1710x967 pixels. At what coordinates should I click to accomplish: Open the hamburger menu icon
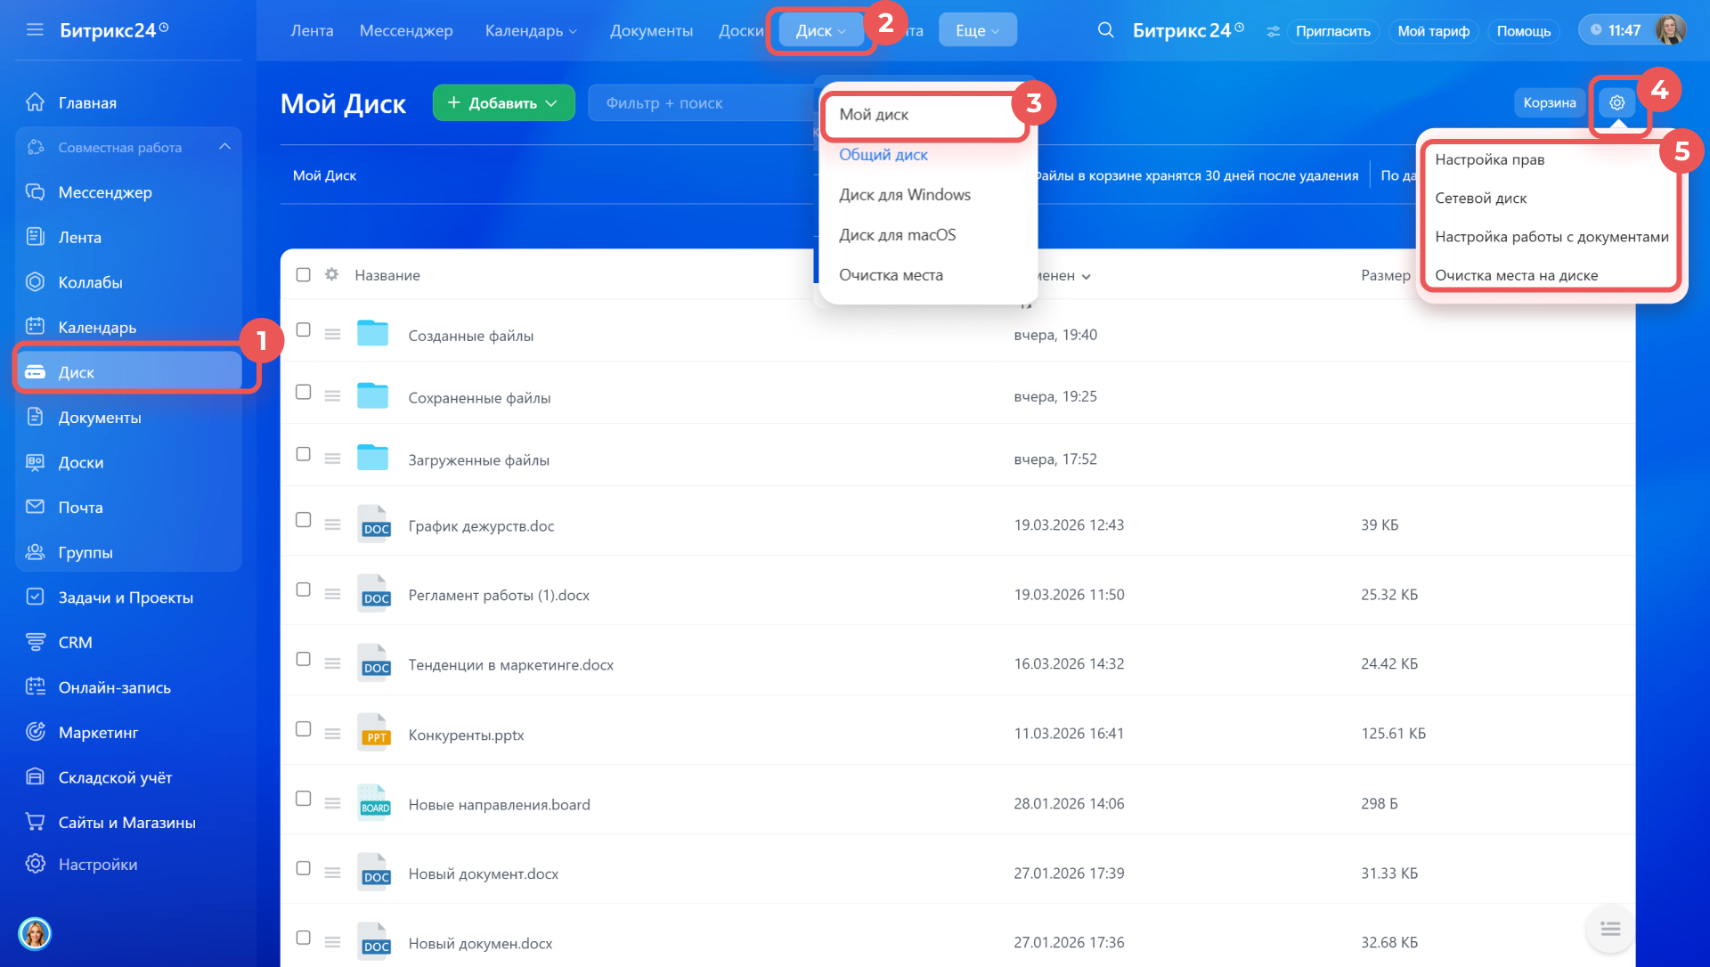pos(35,30)
